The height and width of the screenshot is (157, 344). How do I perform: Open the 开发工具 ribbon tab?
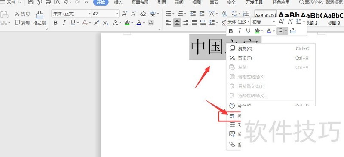[254, 3]
